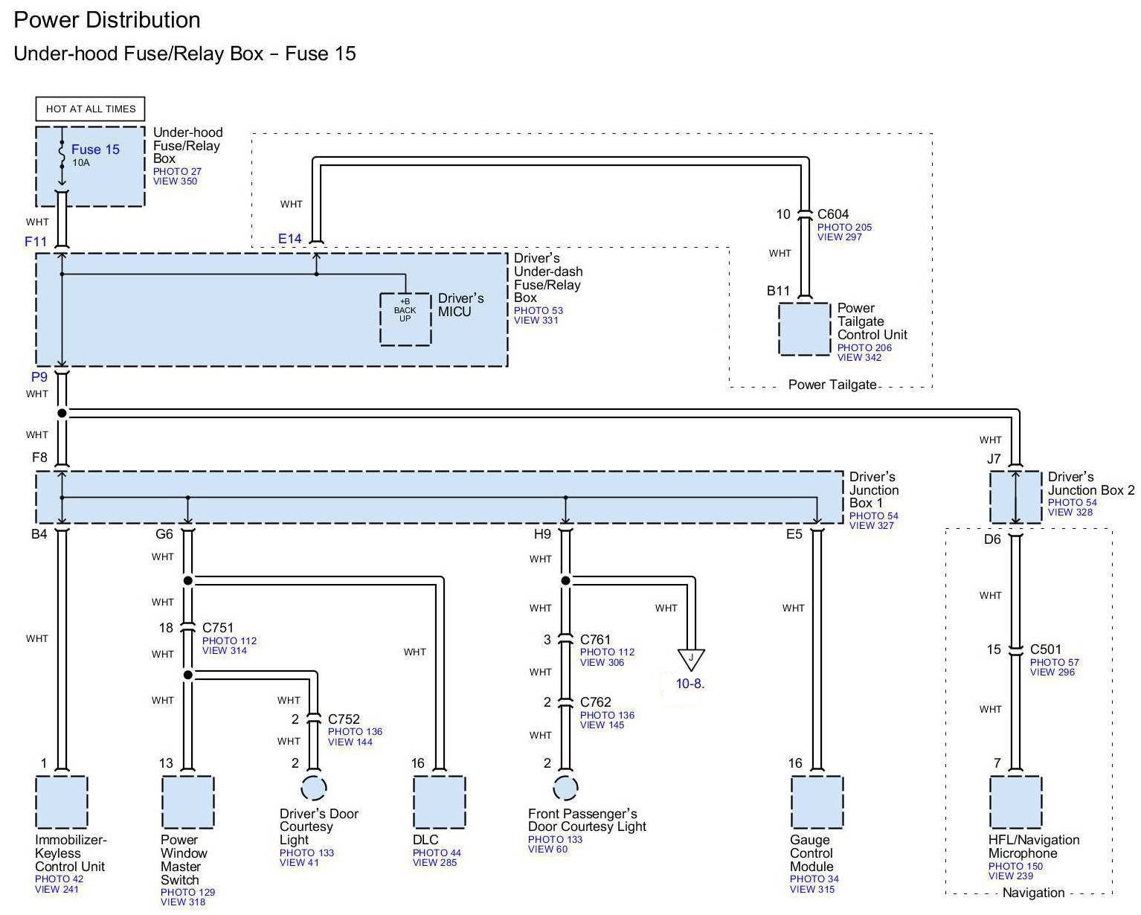Select the Immobilizer-Keyless Control Unit component box

pyautogui.click(x=61, y=802)
